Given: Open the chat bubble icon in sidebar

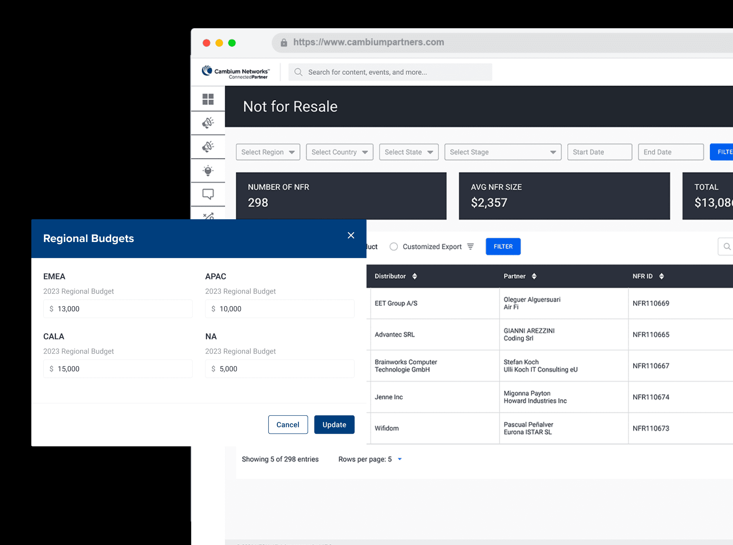Looking at the screenshot, I should [x=208, y=194].
